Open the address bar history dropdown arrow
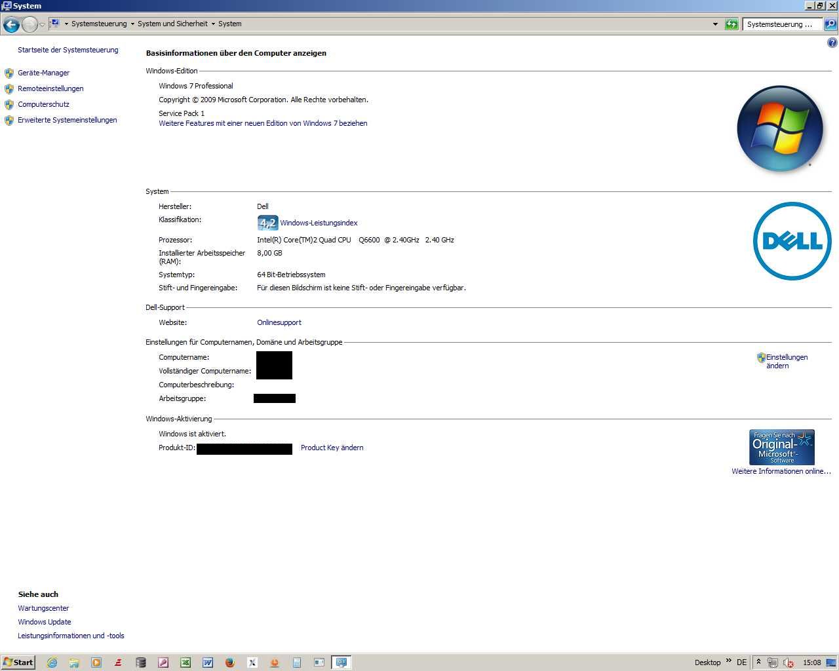The height and width of the screenshot is (671, 839). (x=715, y=24)
